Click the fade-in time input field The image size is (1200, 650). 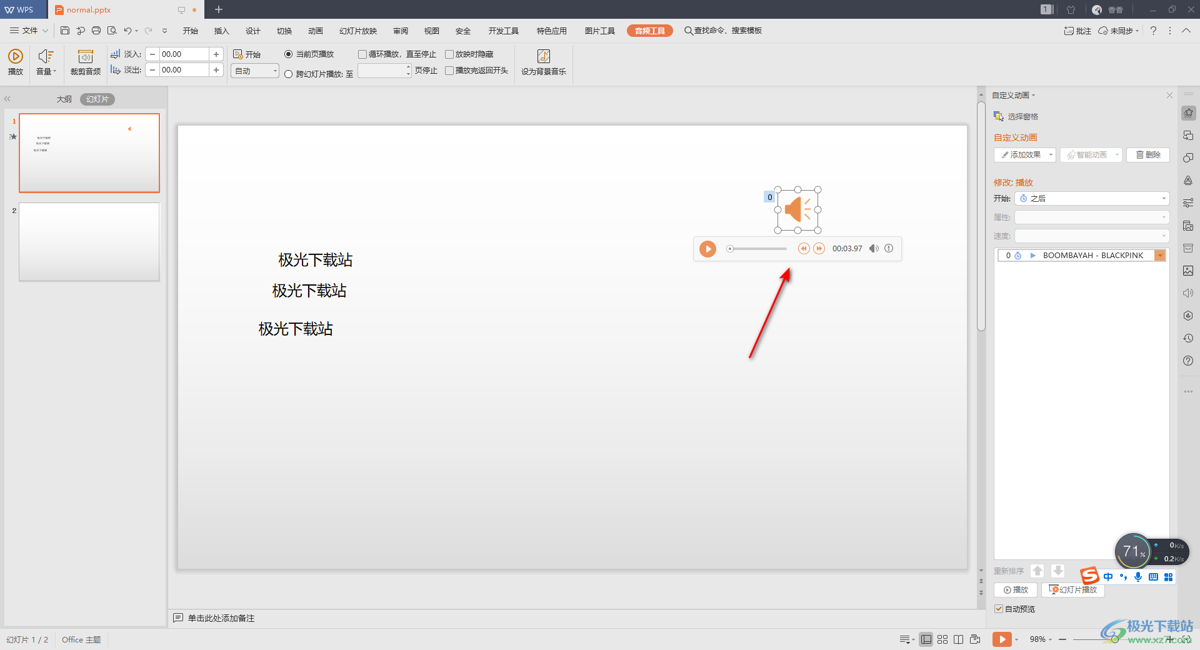pos(184,54)
